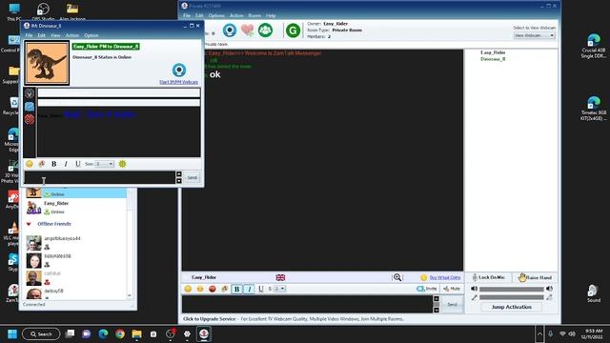Viewport: 610px width, 343px height.
Task: Select Easy_Rider in the friends list
Action: (76, 208)
